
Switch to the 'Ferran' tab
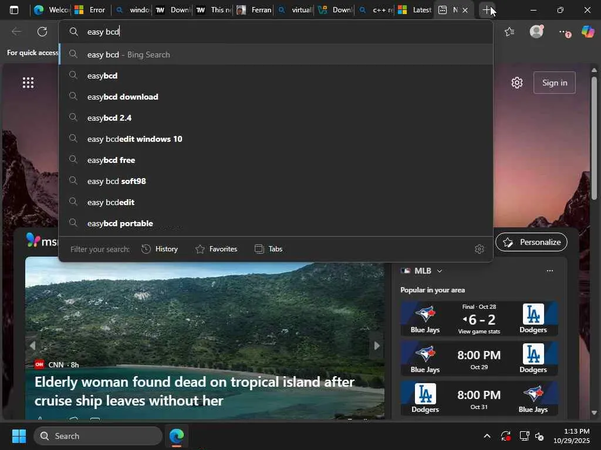coord(253,10)
